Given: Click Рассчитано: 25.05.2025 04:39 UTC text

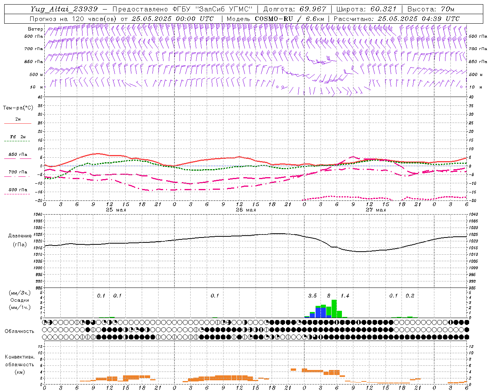Looking at the screenshot, I should click(397, 19).
